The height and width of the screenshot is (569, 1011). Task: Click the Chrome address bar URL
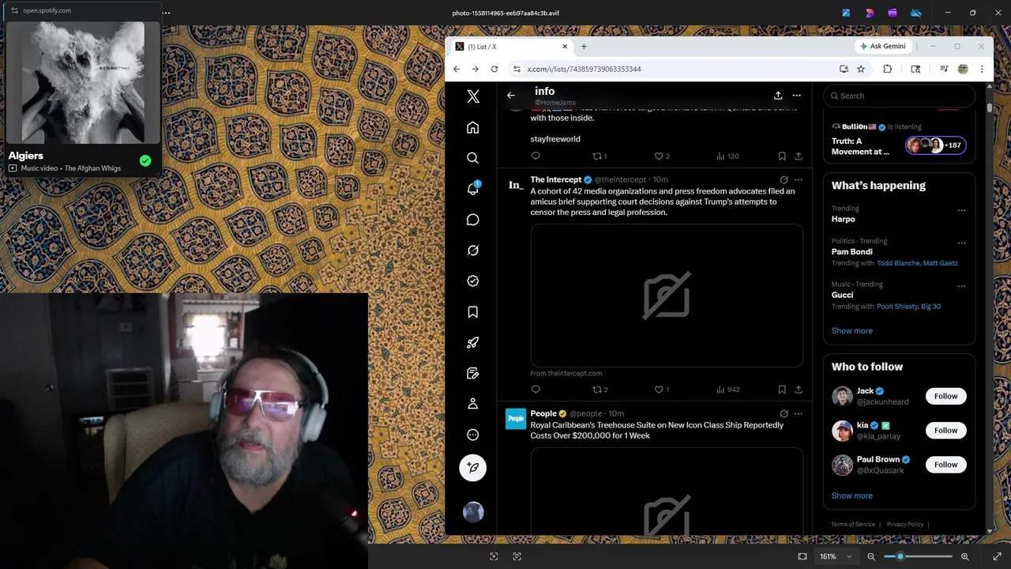[584, 70]
